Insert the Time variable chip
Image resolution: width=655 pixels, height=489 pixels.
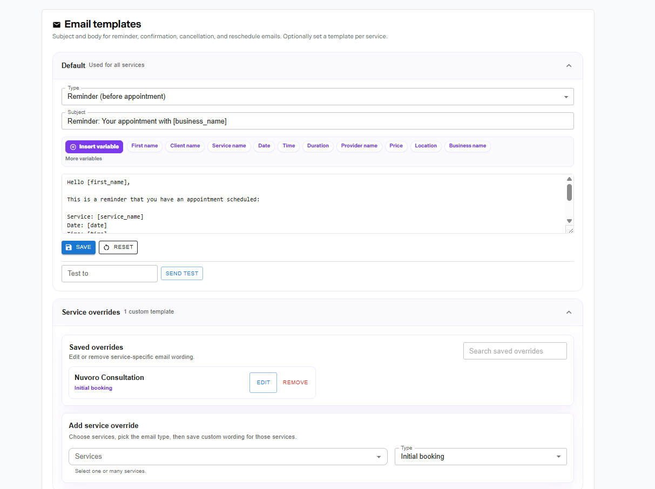[x=289, y=146]
